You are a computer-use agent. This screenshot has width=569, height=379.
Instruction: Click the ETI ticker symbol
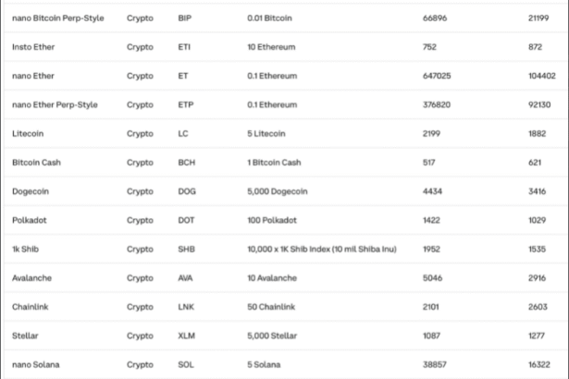(x=184, y=46)
